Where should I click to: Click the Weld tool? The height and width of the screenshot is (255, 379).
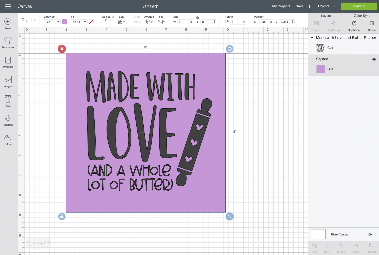(x=327, y=245)
